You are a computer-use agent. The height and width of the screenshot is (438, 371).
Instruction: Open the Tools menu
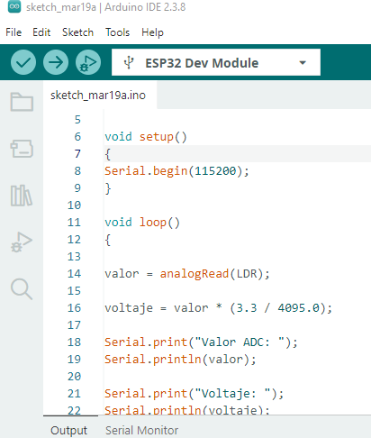[x=117, y=32]
